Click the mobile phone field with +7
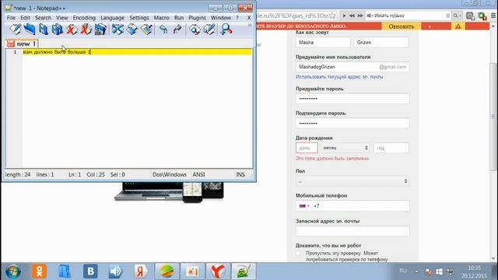The image size is (498, 280). point(352,206)
